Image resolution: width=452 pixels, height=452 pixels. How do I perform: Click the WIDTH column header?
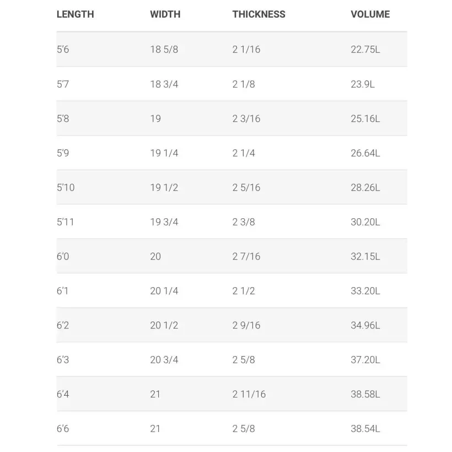coord(165,14)
